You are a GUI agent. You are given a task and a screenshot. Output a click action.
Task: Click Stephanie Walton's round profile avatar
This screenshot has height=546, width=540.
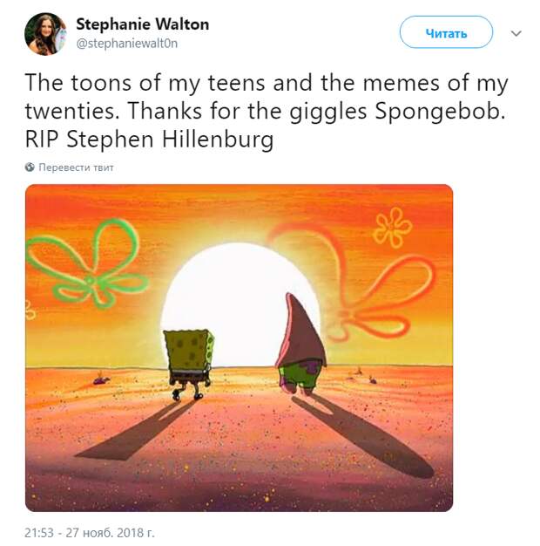click(45, 34)
